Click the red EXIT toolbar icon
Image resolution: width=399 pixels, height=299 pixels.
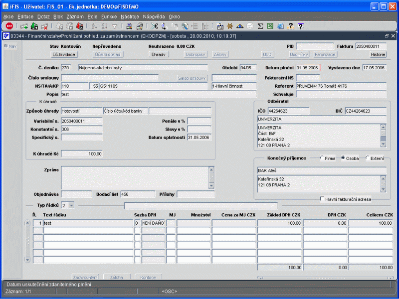9,26
